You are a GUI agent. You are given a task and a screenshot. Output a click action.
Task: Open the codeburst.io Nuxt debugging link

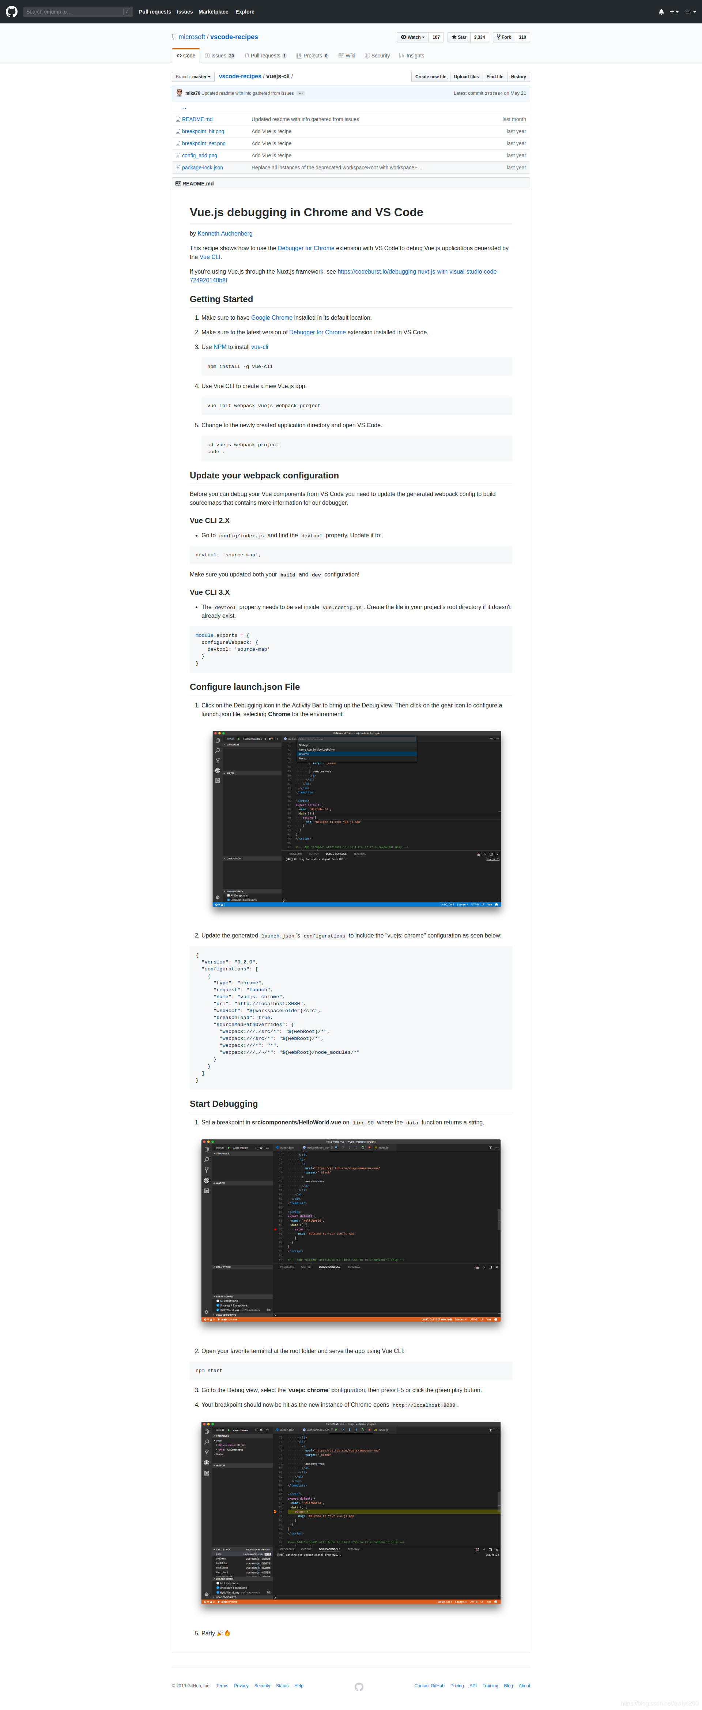[x=344, y=275]
